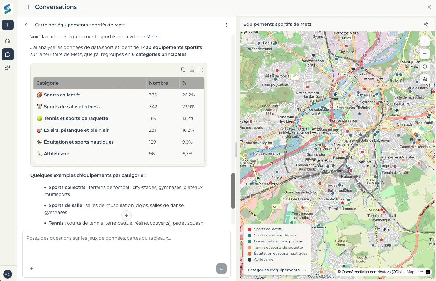This screenshot has width=436, height=281.
Task: Click the conversation scrollbar thumb
Action: (x=233, y=191)
